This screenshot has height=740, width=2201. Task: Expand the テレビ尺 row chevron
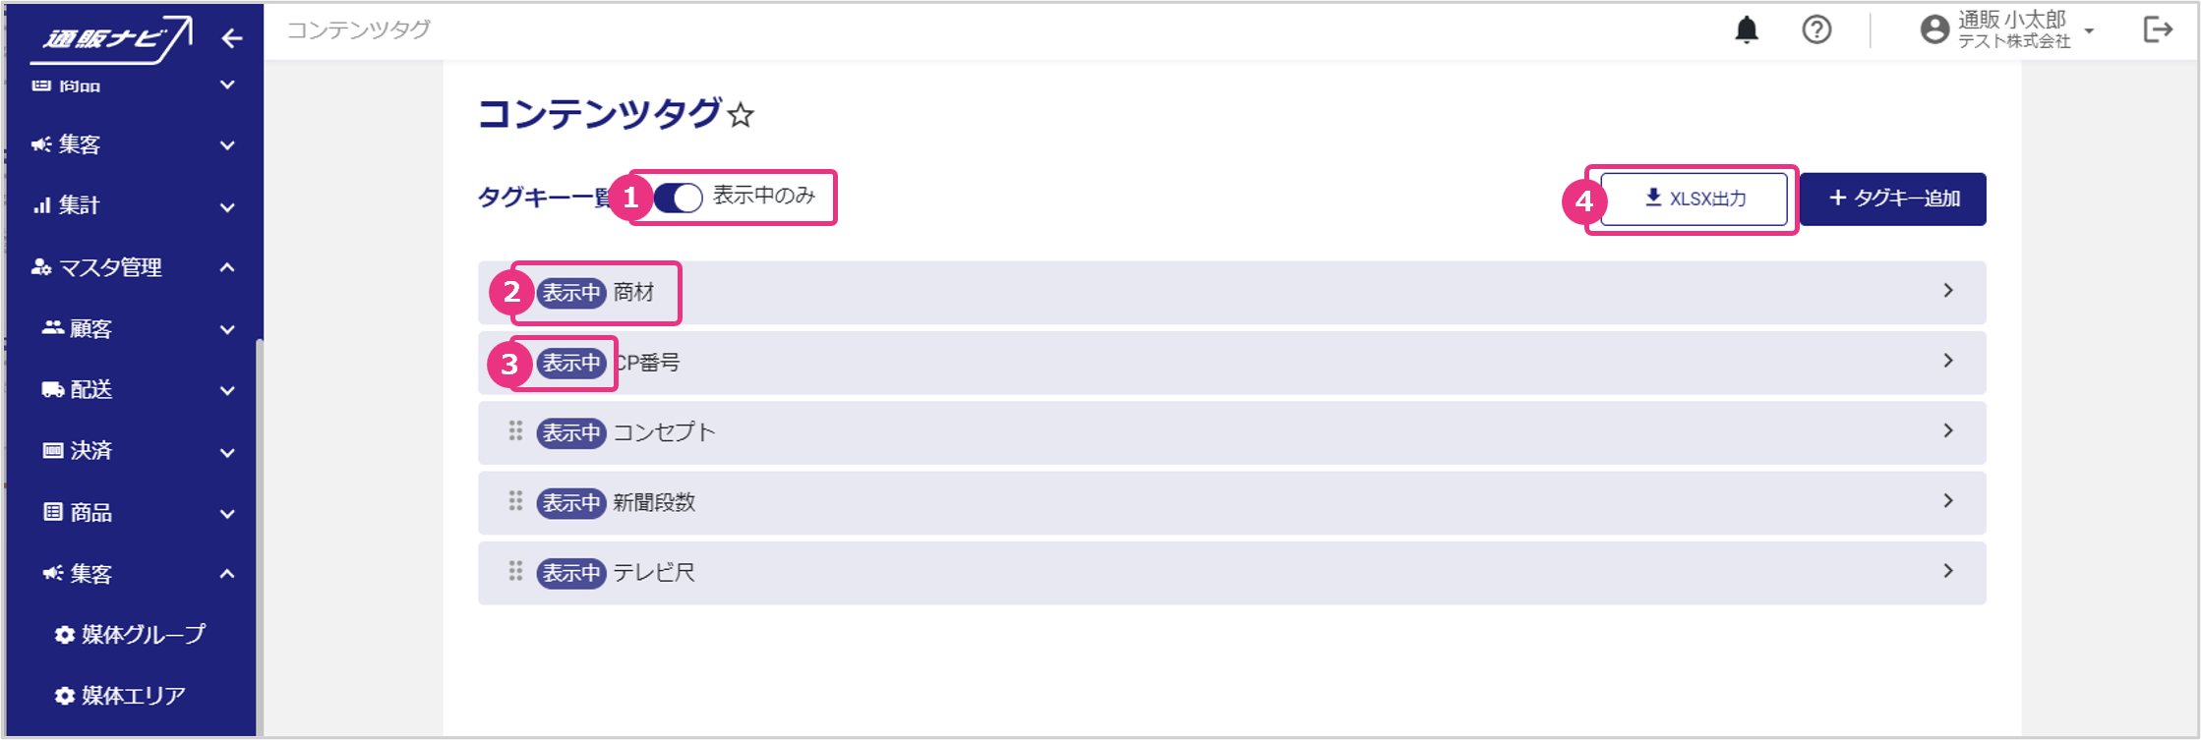tap(1947, 571)
